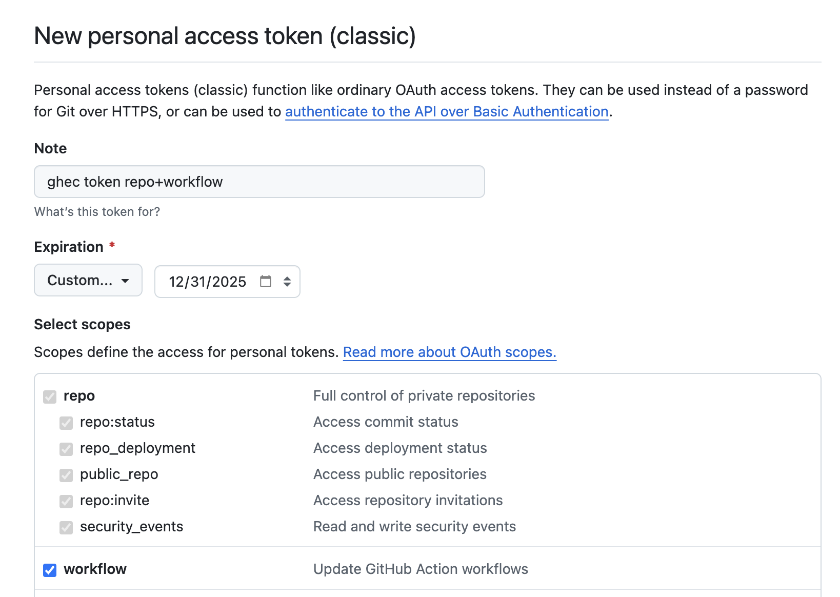Click the repo scope label

point(79,395)
